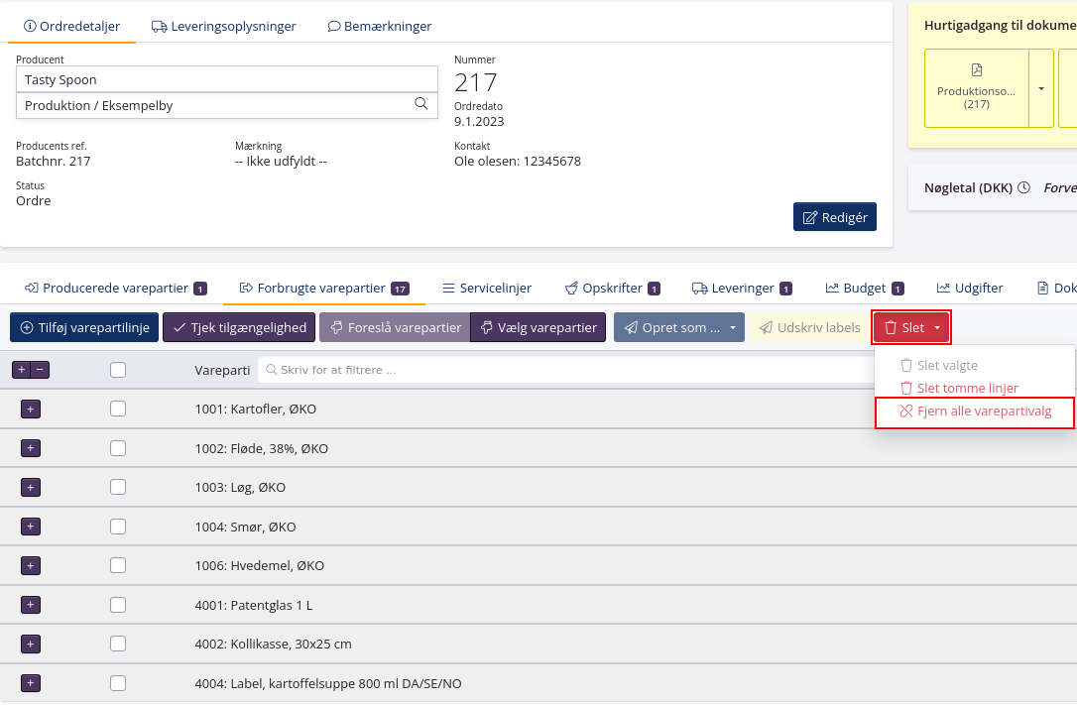
Task: Click the search magnifier in Producent field
Action: (x=420, y=104)
